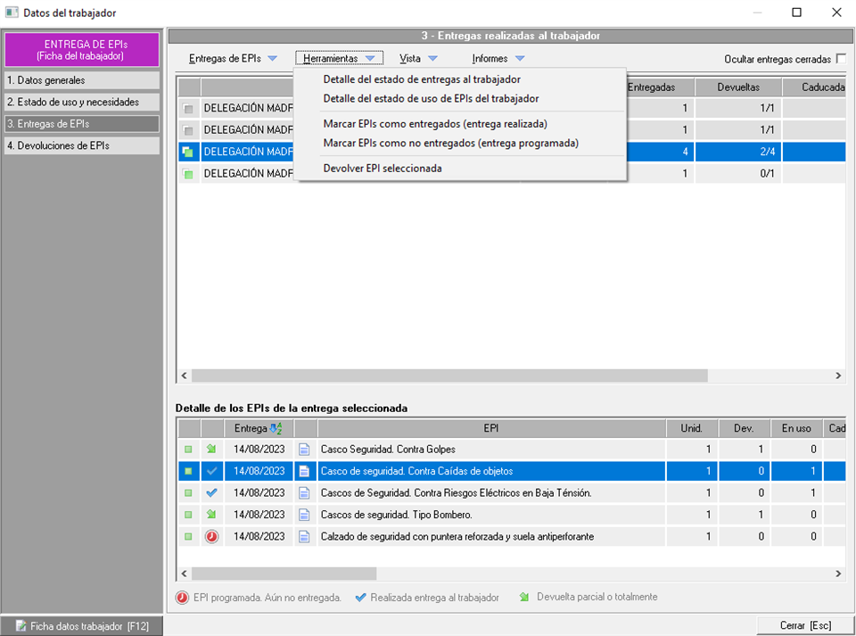Click the red clock icon on Calzado row
This screenshot has height=636, width=856.
tap(211, 537)
